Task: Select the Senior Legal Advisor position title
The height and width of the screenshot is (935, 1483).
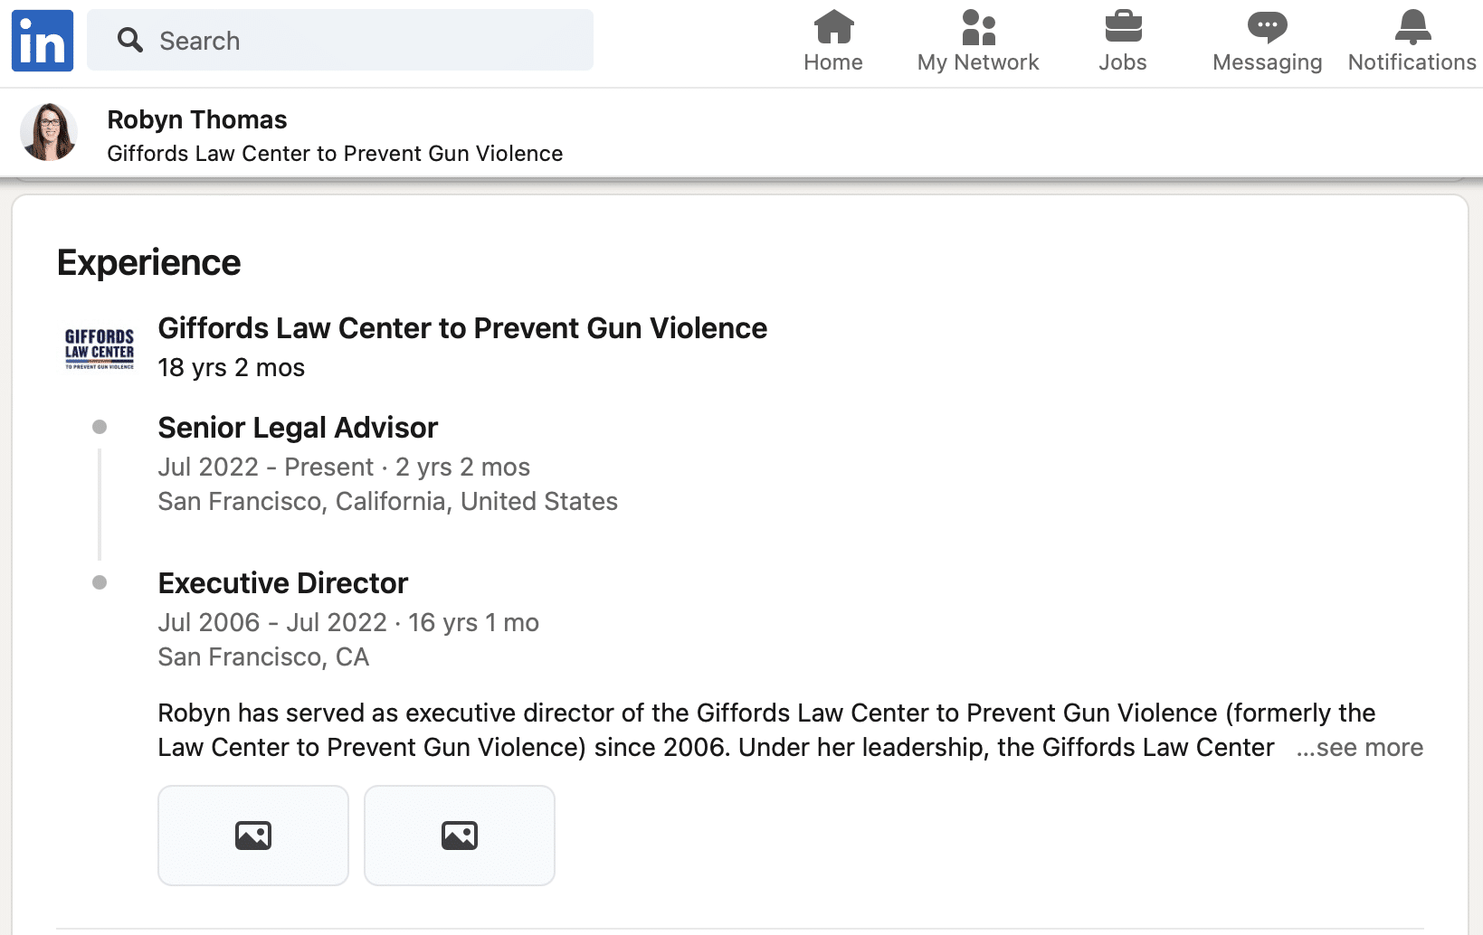Action: [298, 428]
